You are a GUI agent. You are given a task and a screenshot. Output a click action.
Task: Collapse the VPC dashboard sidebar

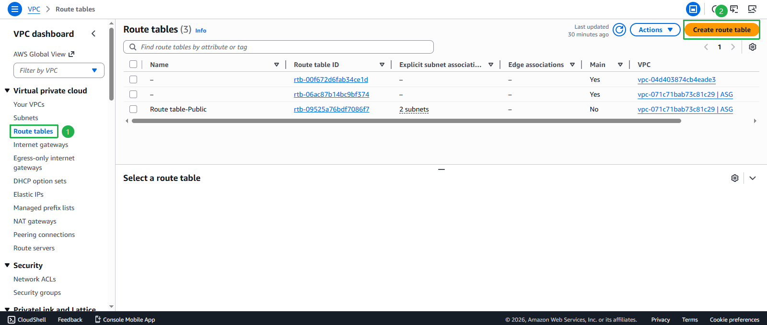point(93,34)
